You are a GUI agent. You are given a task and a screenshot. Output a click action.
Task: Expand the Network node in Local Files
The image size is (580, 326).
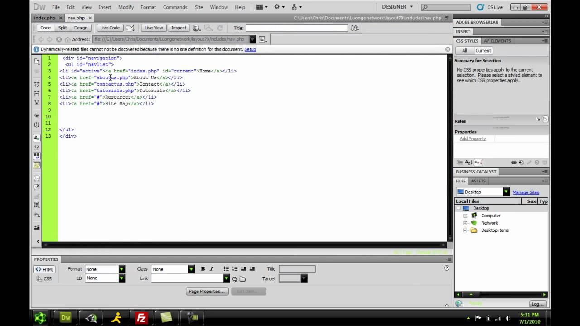pos(465,223)
